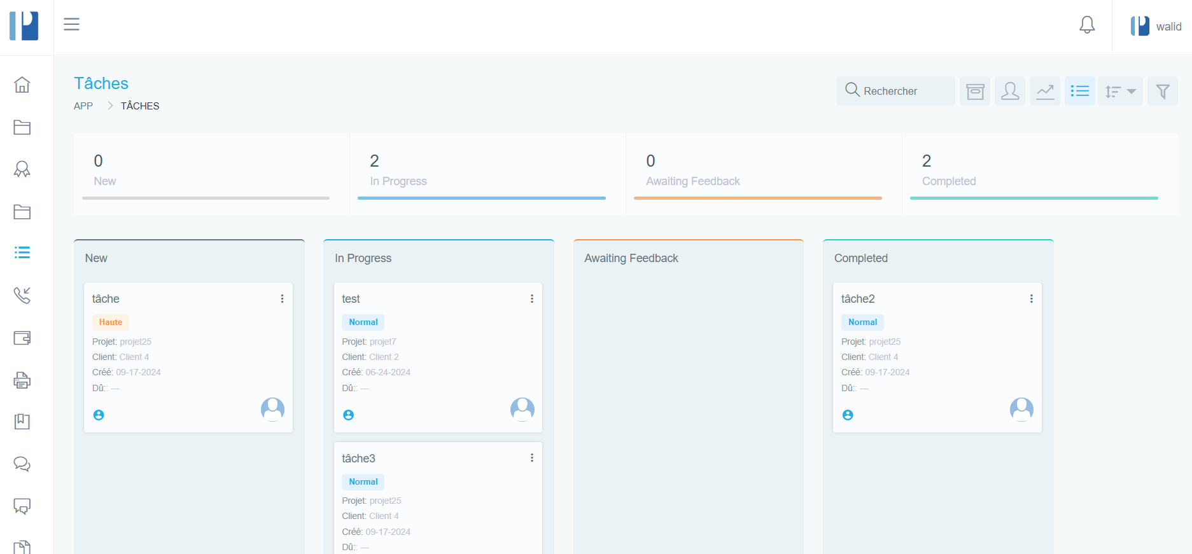This screenshot has width=1192, height=554.
Task: Click the APP breadcrumb link
Action: (83, 106)
